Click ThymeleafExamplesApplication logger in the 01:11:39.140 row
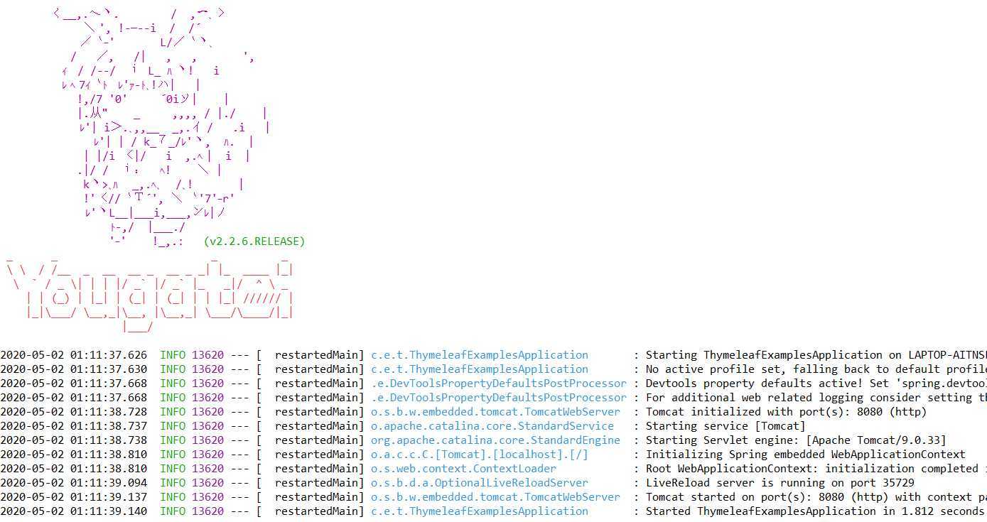Viewport: 987px width, 522px height. (x=480, y=511)
